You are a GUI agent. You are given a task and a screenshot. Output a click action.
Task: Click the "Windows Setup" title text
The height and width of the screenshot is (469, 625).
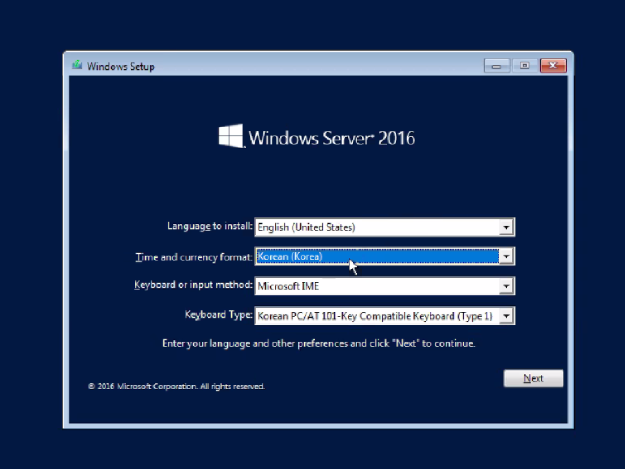coord(121,67)
